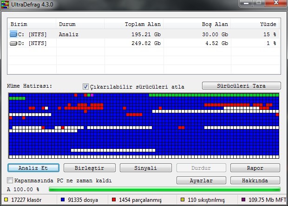Select the C: drive icon
Image resolution: width=288 pixels, height=206 pixels.
(x=13, y=34)
